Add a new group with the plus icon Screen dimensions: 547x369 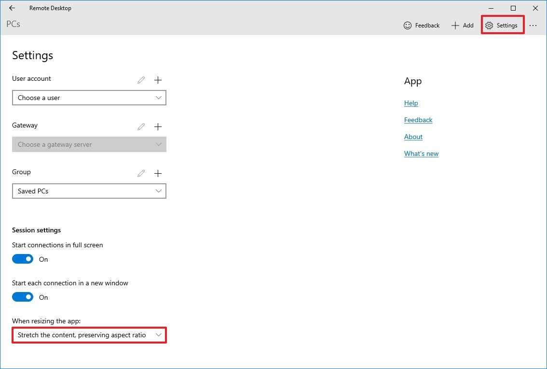(x=158, y=173)
